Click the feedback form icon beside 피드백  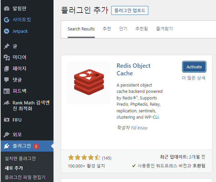click(x=7, y=91)
